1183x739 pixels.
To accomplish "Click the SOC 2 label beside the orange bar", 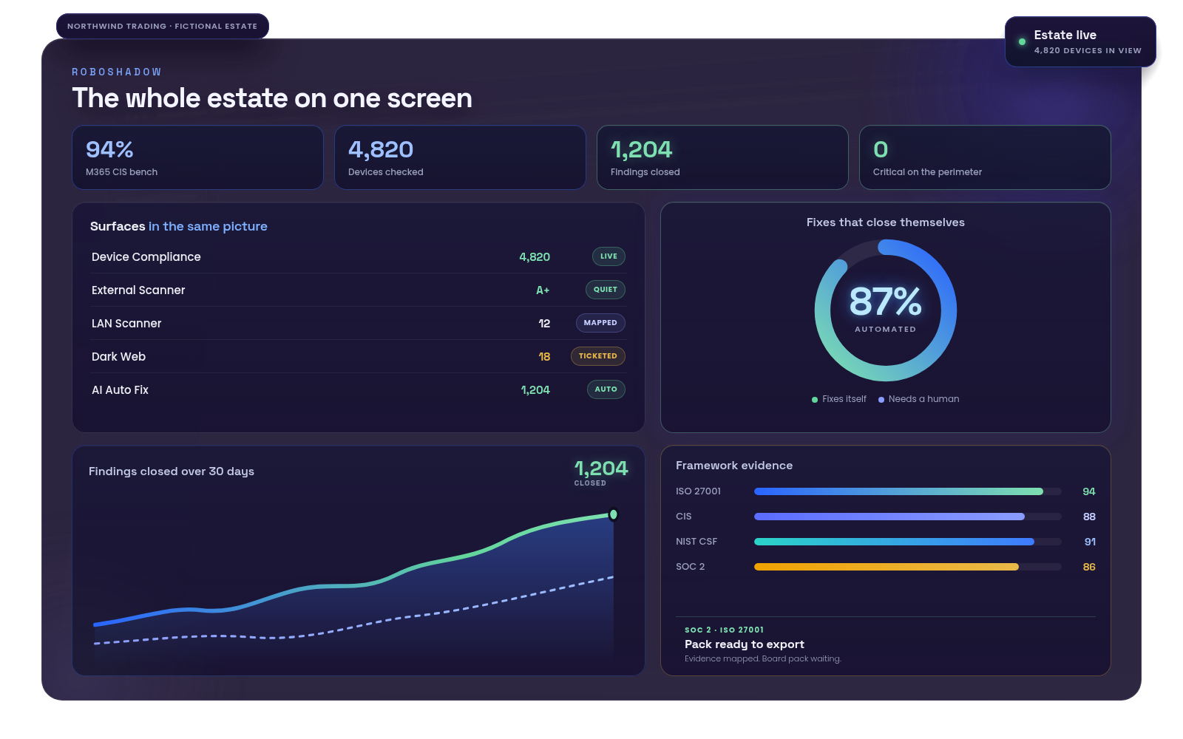I will (x=691, y=567).
